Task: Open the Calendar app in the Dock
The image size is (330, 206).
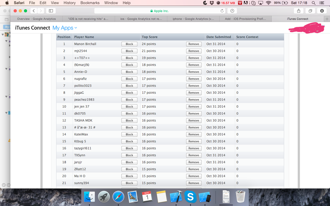Action: click(147, 197)
